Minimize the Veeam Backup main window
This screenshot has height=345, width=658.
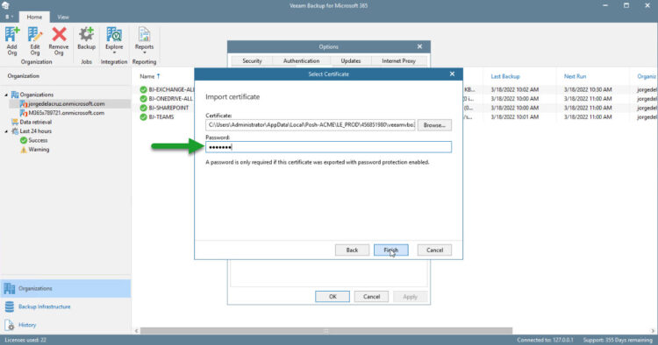point(605,5)
